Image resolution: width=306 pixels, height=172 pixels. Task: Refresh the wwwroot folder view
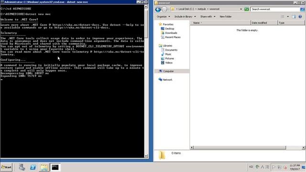point(247,9)
